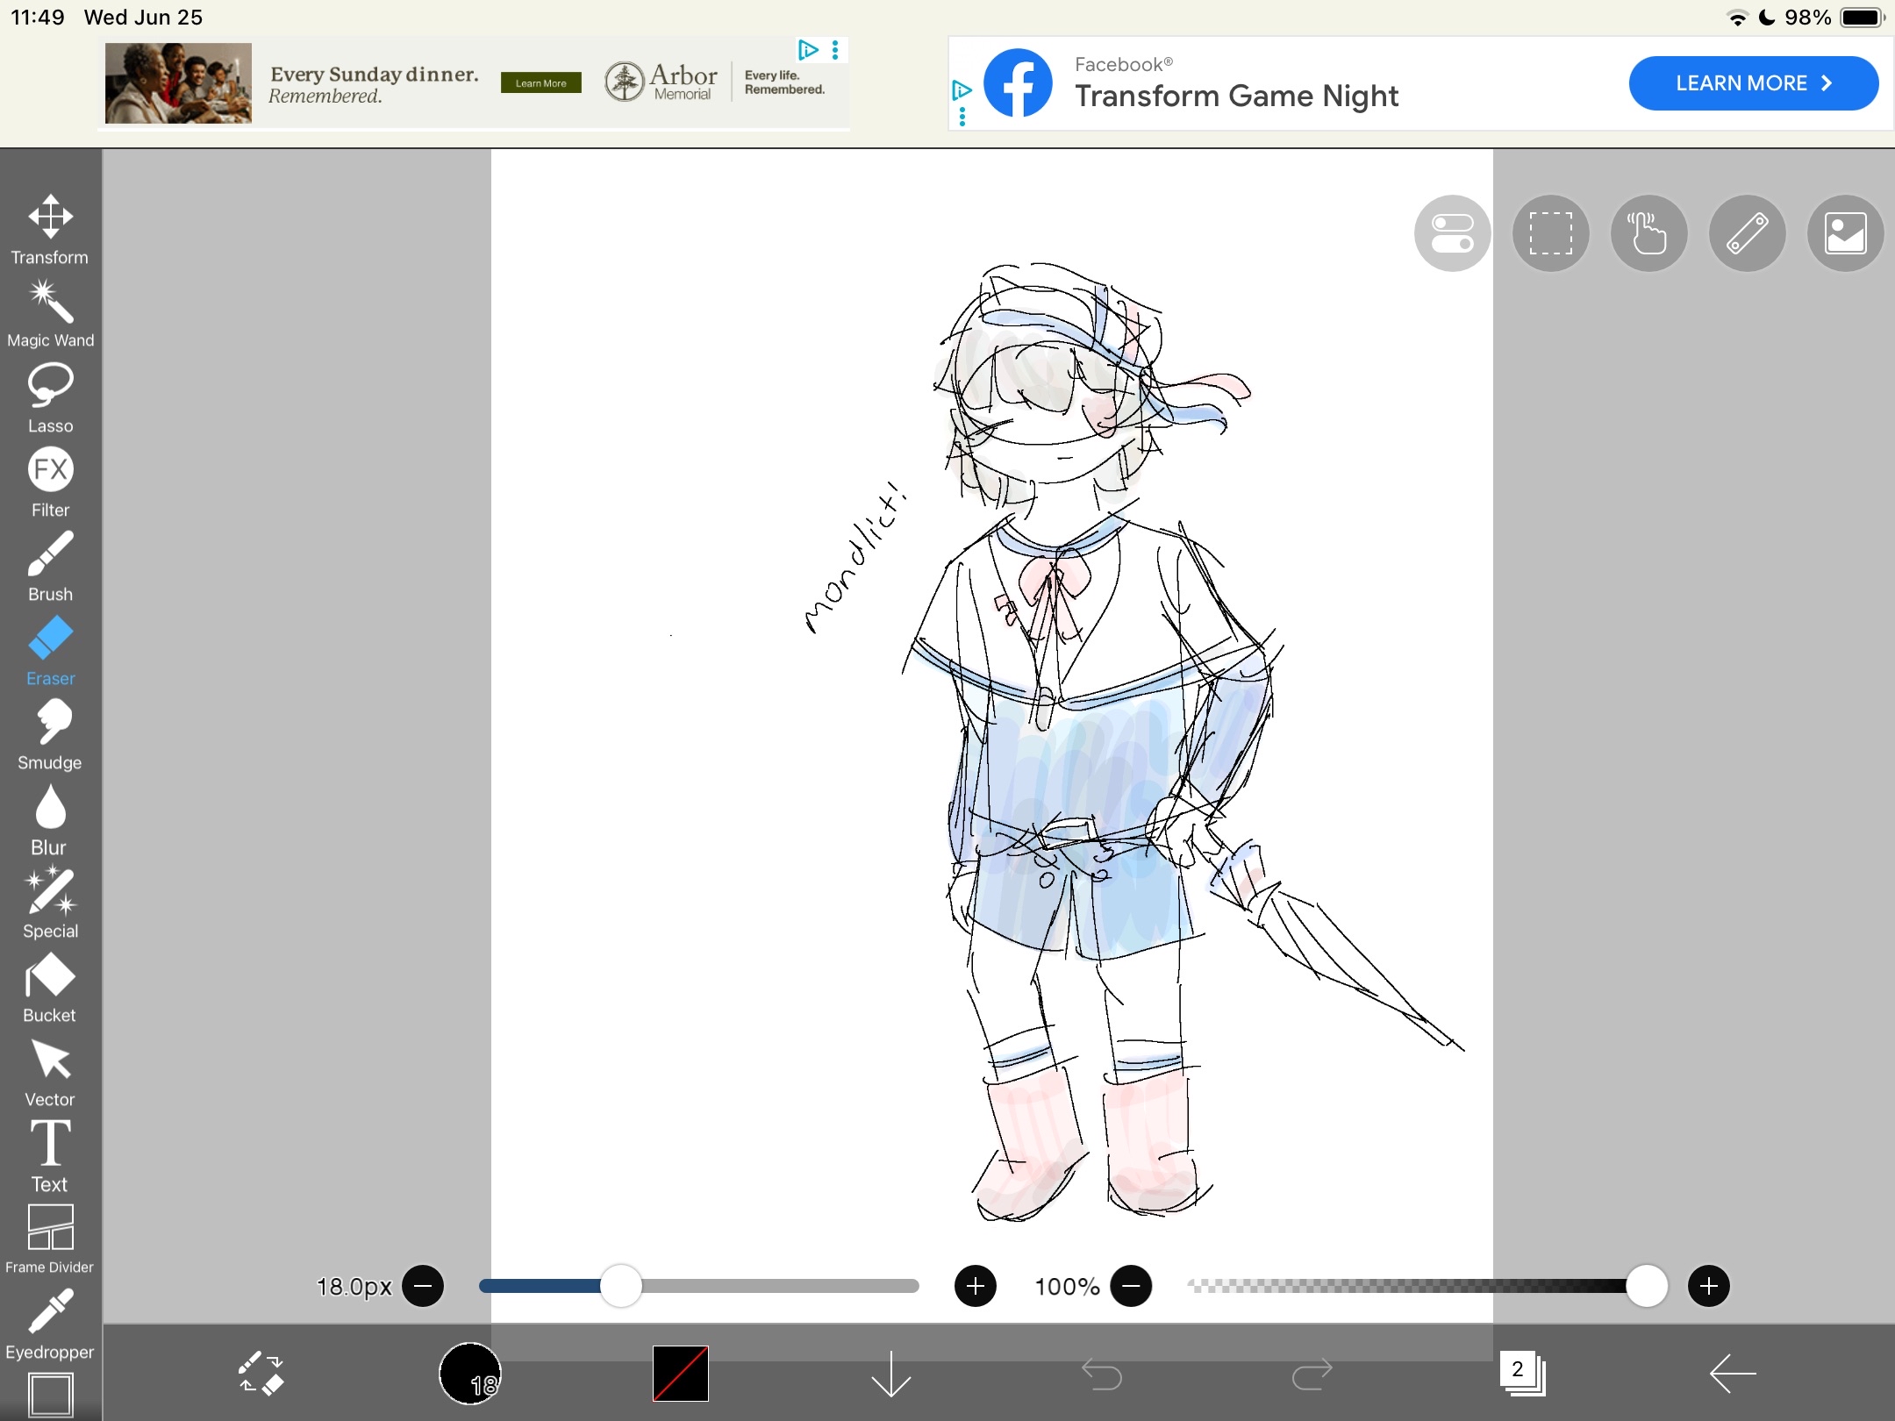Select the Eyedropper tool
1895x1421 pixels.
coord(50,1325)
